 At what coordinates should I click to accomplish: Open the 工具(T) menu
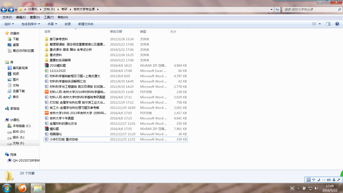point(49,17)
